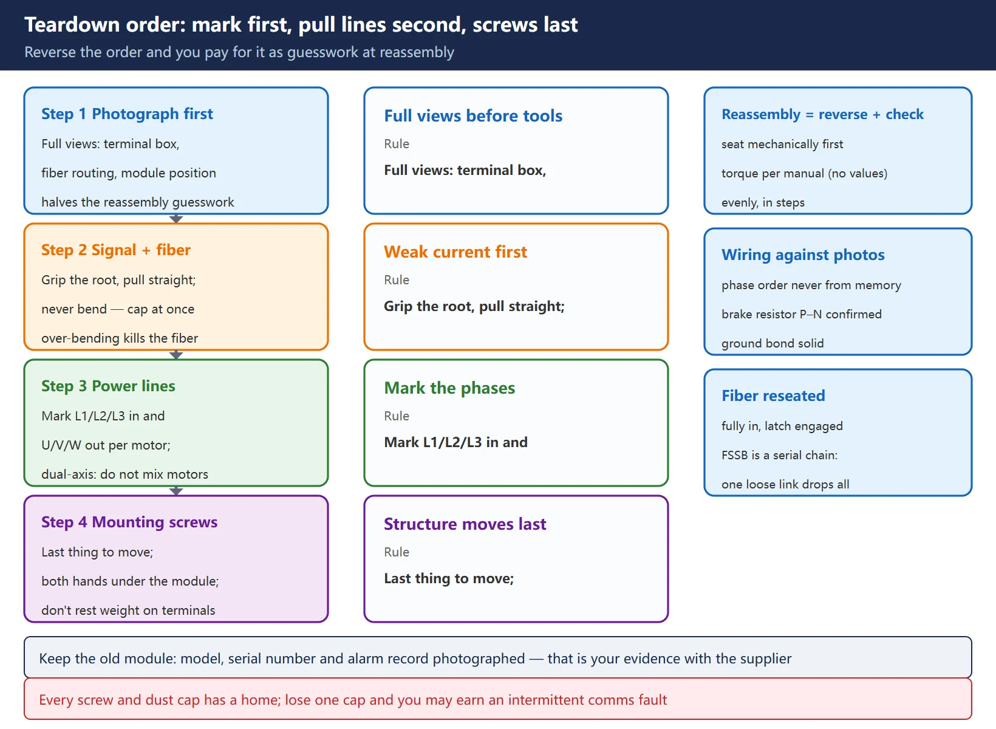Select the Fiber reseated card
996x729 pixels.
tap(838, 433)
